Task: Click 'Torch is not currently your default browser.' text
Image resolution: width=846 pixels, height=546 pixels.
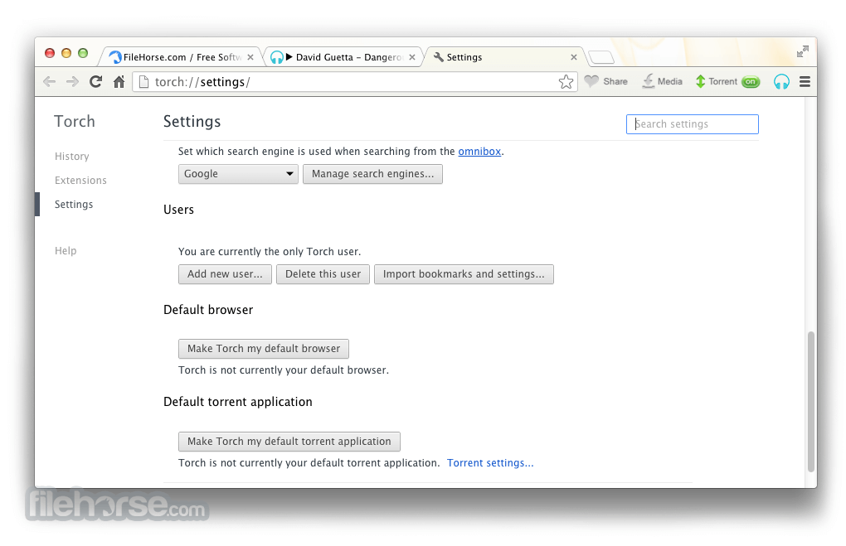Action: point(284,370)
